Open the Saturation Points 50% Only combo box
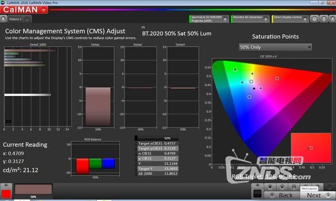336x201 pixels. pyautogui.click(x=275, y=47)
